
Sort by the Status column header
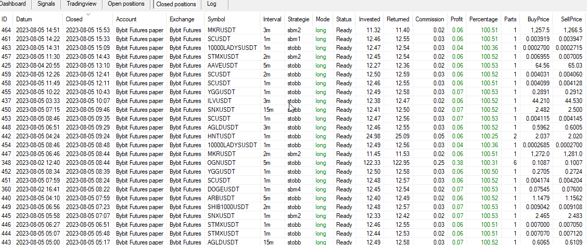[343, 19]
